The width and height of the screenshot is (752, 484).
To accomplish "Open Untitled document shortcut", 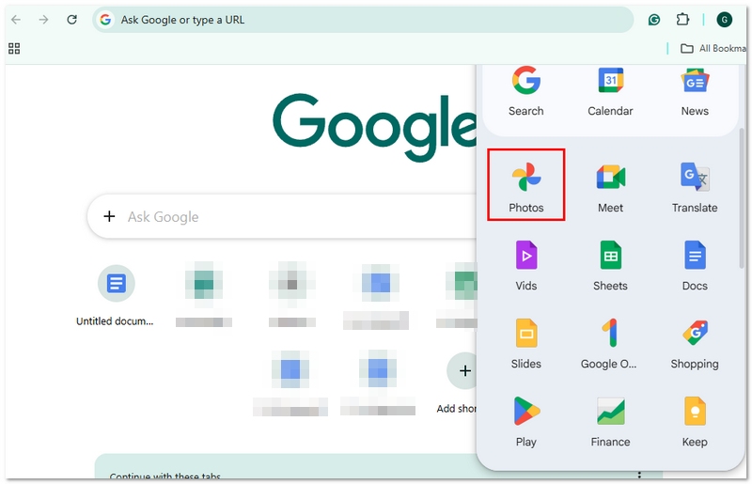I will pos(116,296).
